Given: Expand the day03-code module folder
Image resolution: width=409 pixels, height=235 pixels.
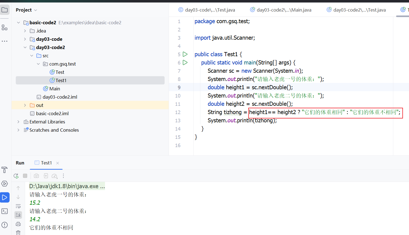Looking at the screenshot, I should click(x=25, y=39).
